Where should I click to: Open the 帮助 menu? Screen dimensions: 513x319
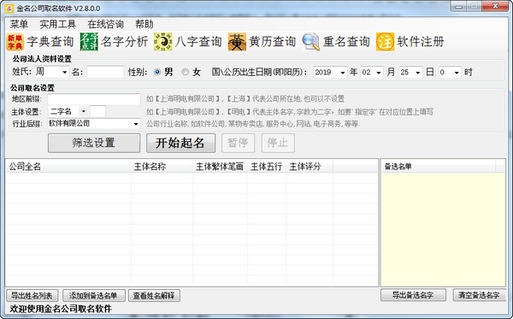[144, 24]
